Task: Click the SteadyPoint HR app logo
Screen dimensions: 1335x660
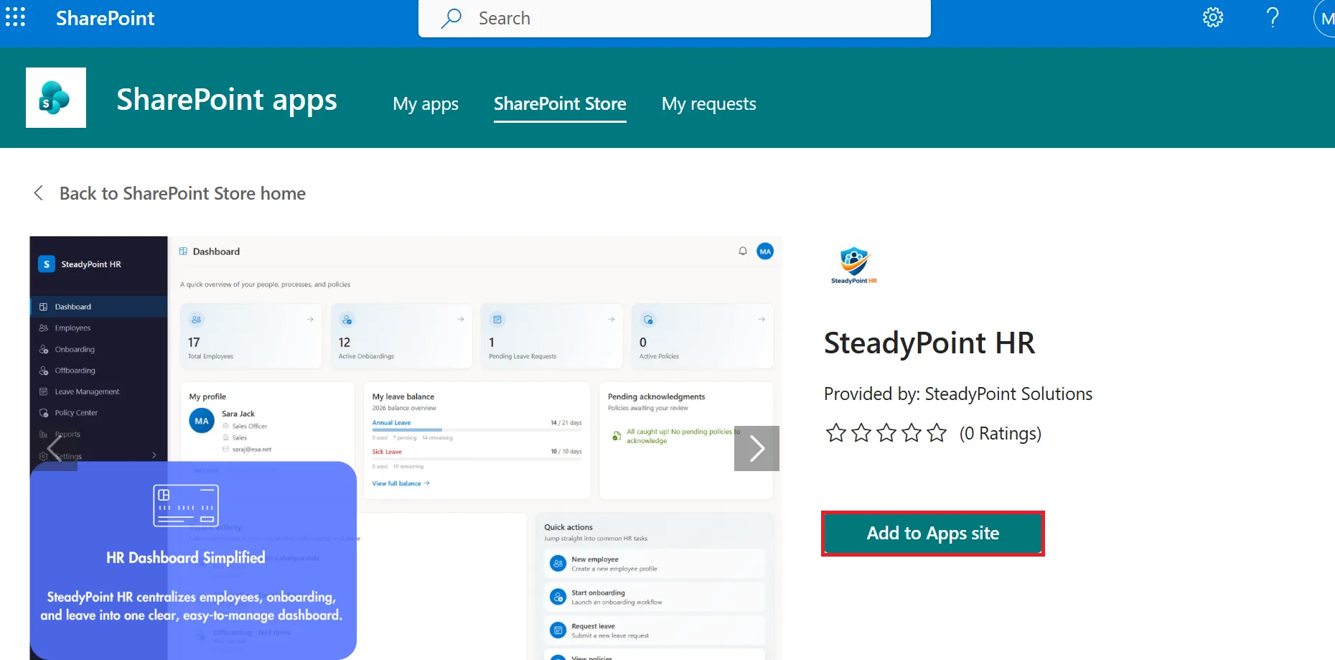Action: tap(854, 266)
